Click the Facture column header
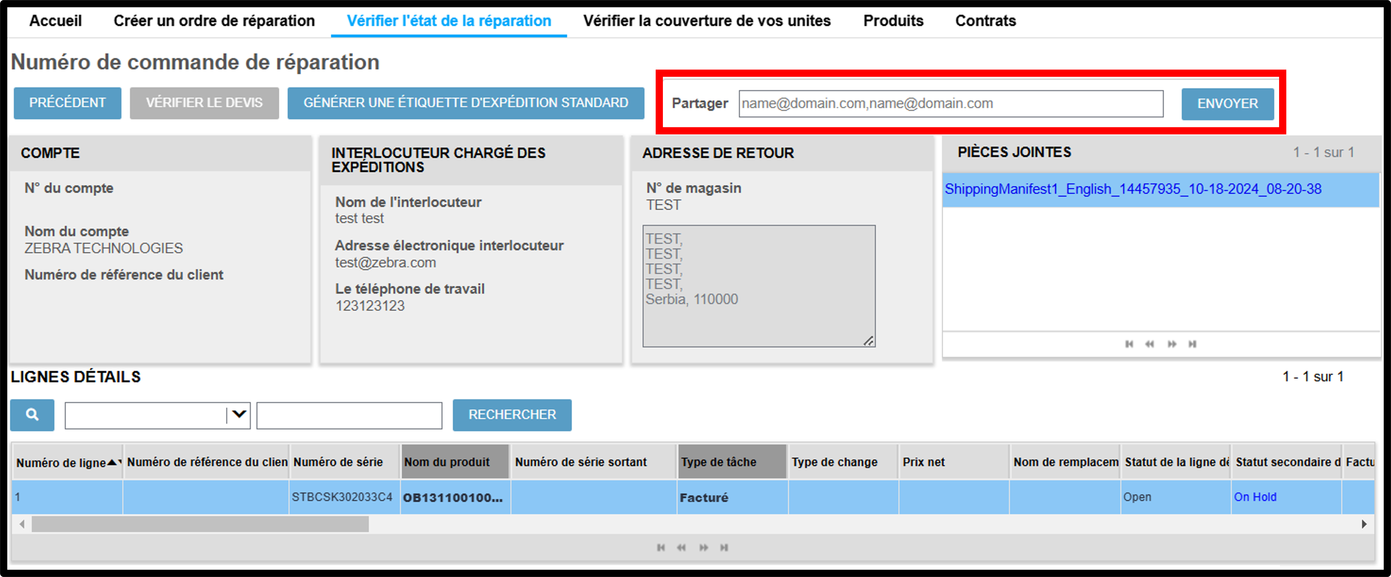 [x=1360, y=462]
